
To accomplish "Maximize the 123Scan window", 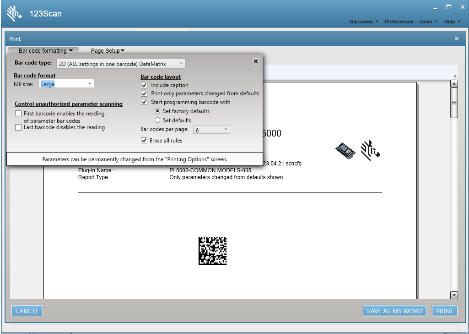I will (x=449, y=7).
